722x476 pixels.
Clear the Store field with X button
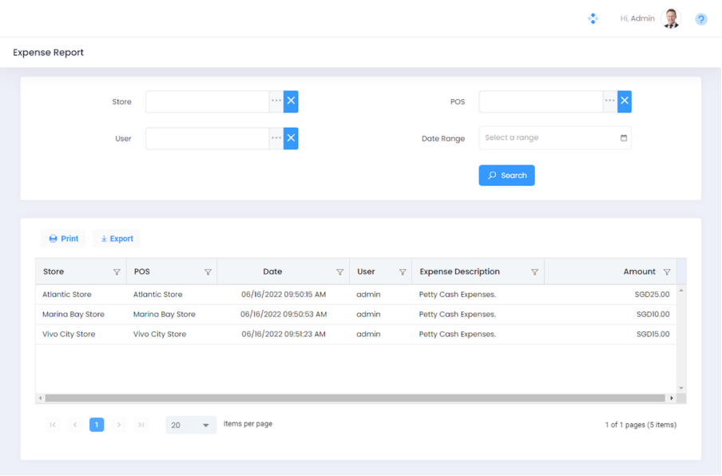291,101
